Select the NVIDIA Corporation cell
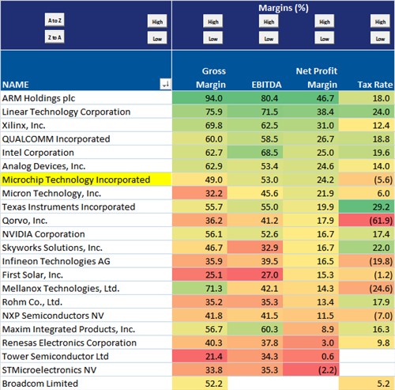The width and height of the screenshot is (395, 390). point(86,234)
